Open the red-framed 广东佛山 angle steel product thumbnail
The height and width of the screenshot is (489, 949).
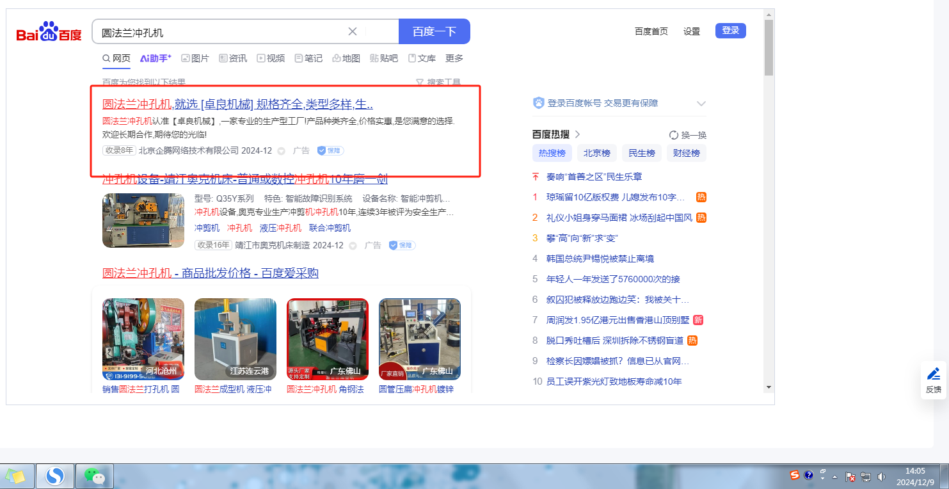[328, 339]
